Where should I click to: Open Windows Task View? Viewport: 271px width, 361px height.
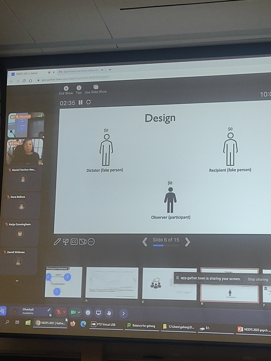click(17, 322)
